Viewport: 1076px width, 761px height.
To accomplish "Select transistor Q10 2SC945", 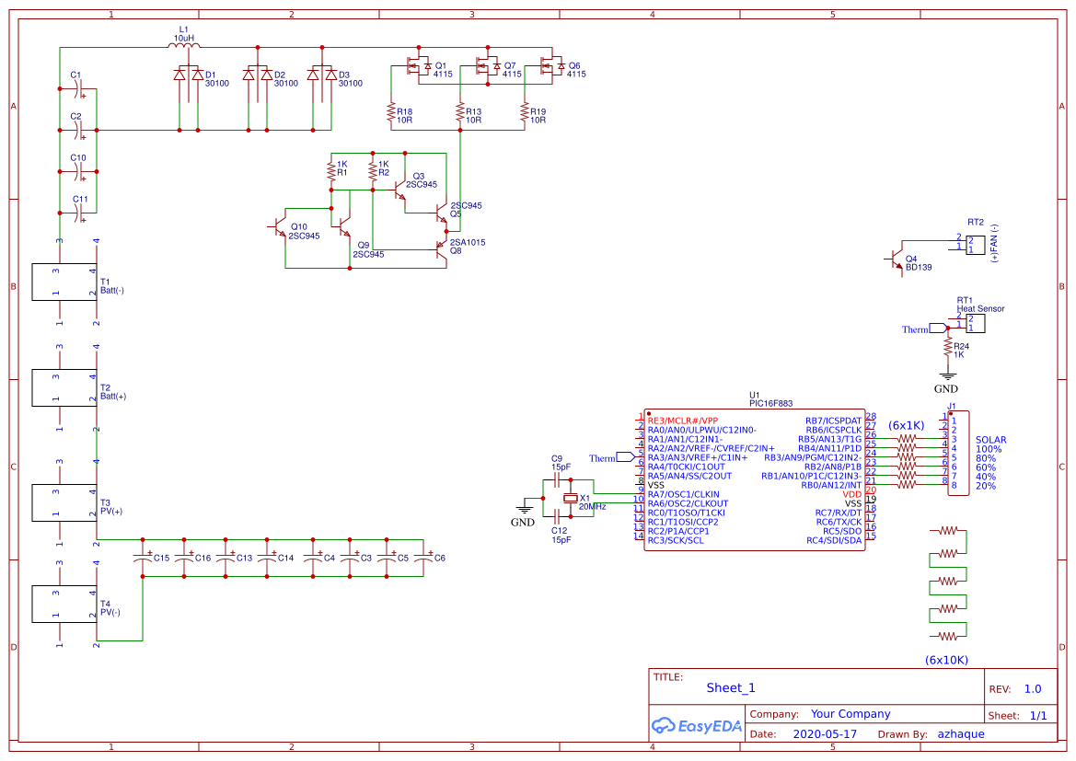I will tap(279, 227).
